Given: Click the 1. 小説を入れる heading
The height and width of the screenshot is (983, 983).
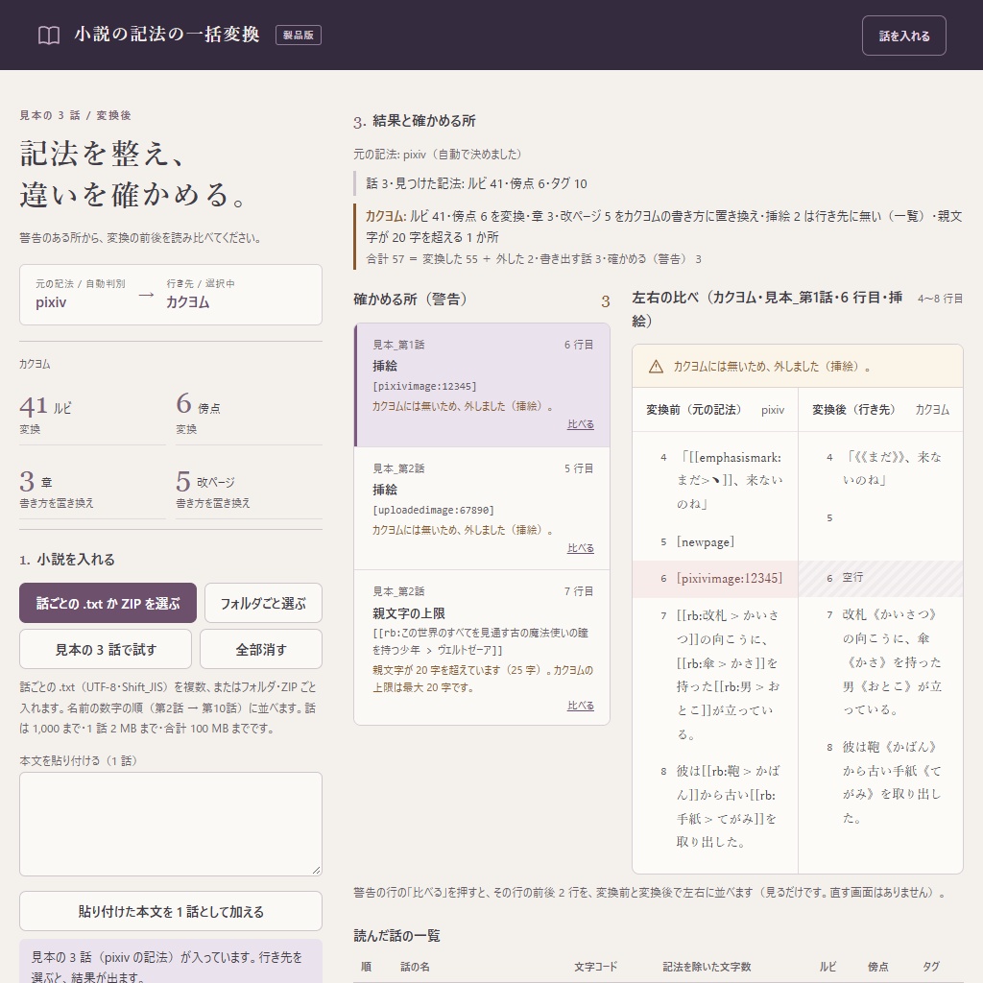Looking at the screenshot, I should (x=67, y=560).
